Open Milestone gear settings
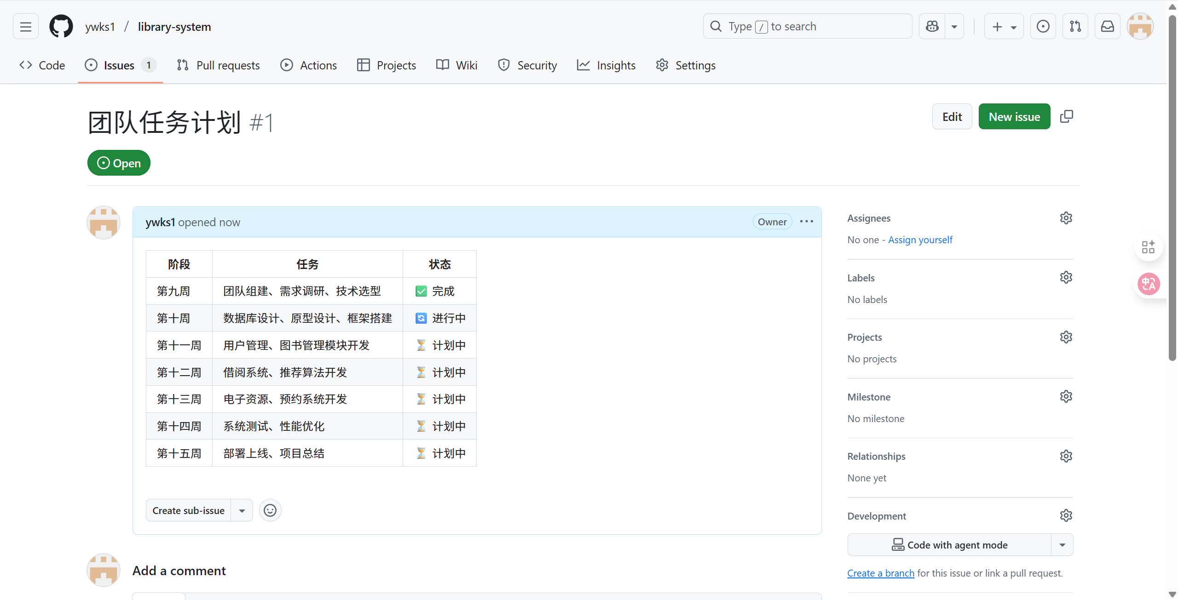 coord(1066,396)
